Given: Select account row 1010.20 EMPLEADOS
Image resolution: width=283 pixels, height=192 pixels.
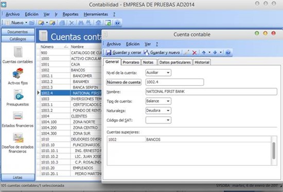Looking at the screenshot, I should coord(70,168).
